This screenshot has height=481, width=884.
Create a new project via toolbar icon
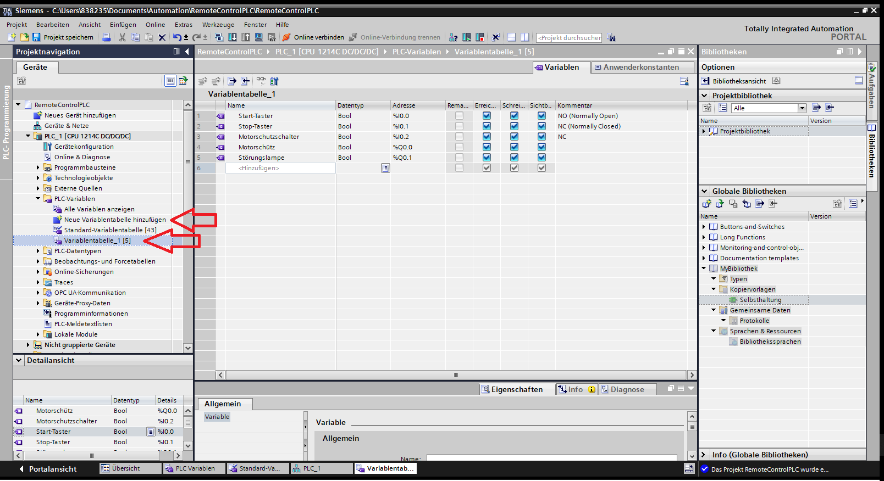point(12,37)
